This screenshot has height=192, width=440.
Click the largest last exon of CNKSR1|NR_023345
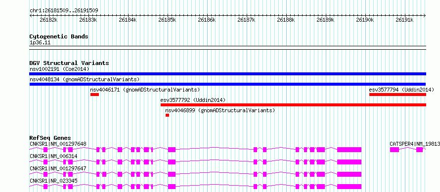coord(349,187)
